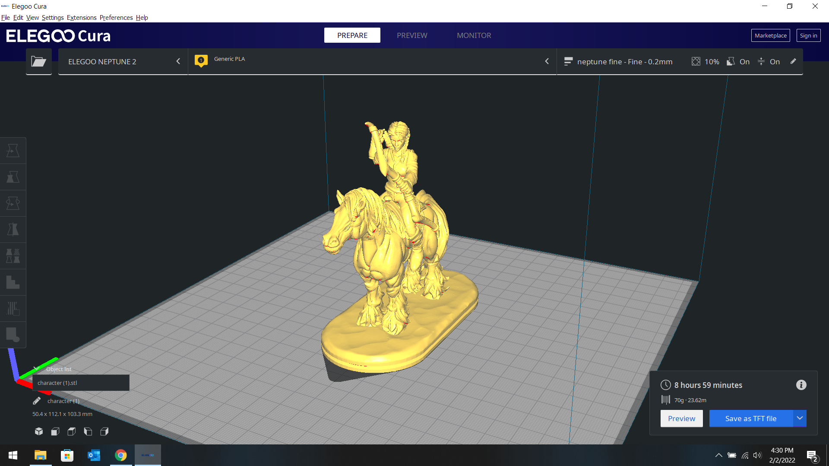Select the Rotate tool in left toolbar
Viewport: 829px width, 466px height.
coord(13,203)
